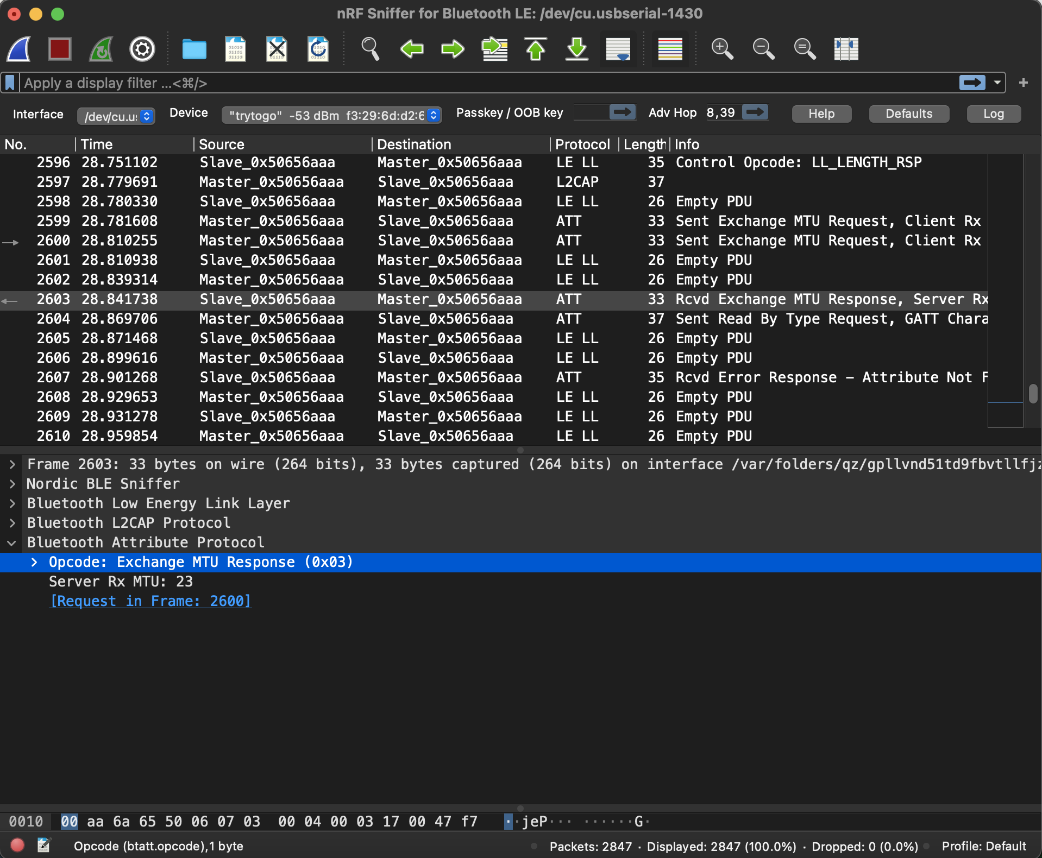
Task: Select packet 2597 L2CAP row
Action: pyautogui.click(x=493, y=182)
